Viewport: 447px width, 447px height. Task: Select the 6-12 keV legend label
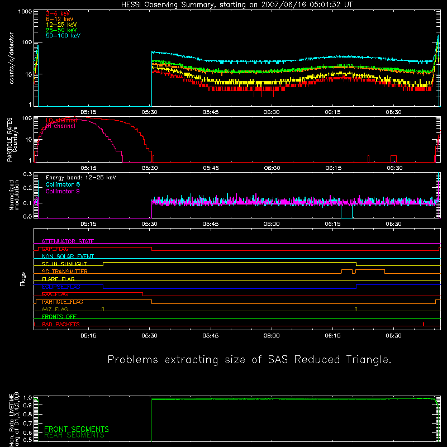(59, 19)
